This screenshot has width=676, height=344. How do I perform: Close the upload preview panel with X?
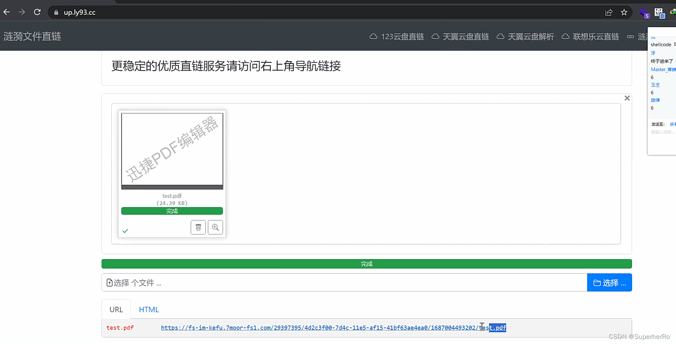coord(627,98)
